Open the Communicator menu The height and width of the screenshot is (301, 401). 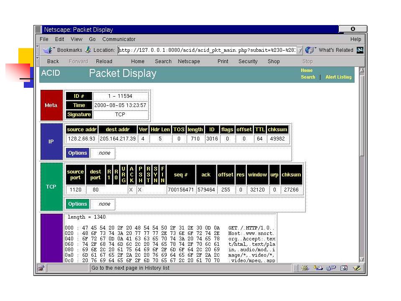coord(119,39)
